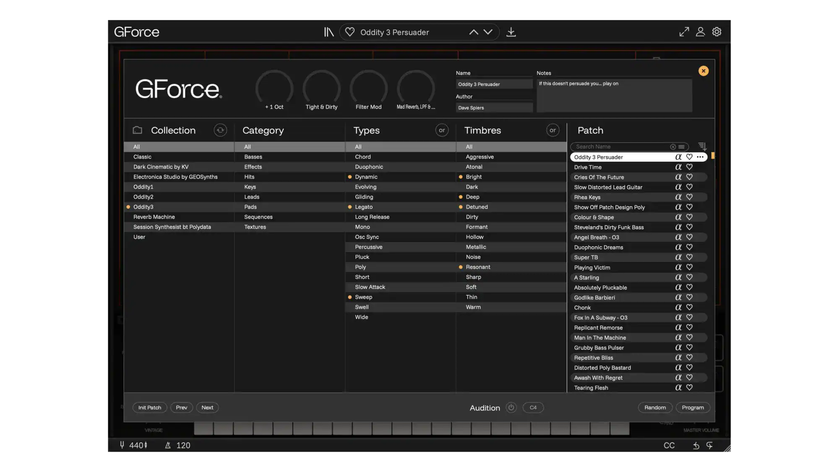Step to next patch with down chevron

point(488,32)
